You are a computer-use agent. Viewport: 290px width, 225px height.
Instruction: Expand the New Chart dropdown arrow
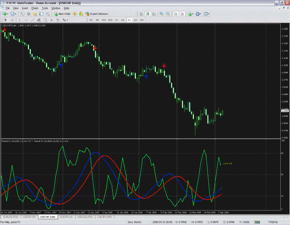pyautogui.click(x=7, y=14)
